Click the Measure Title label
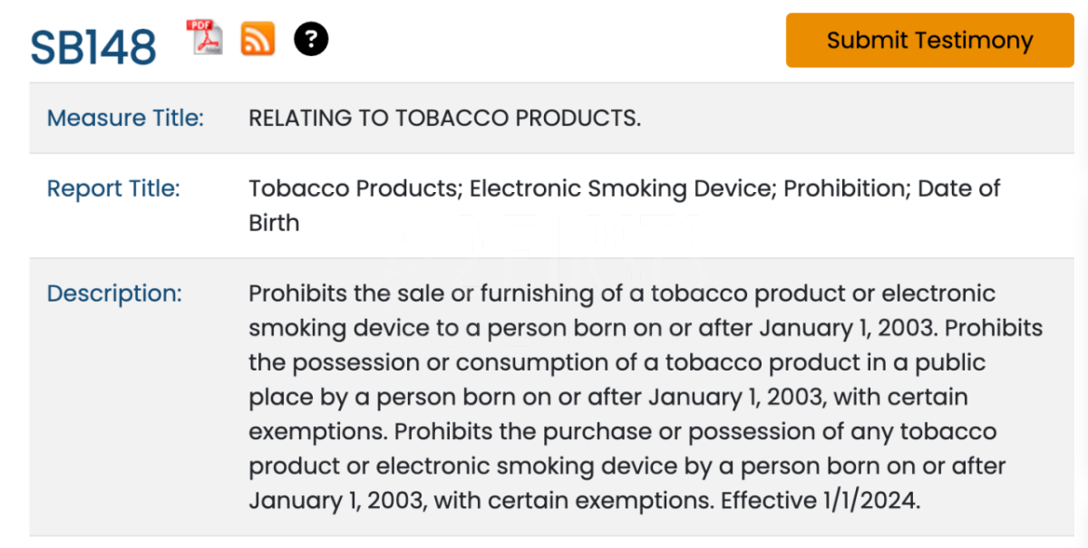The height and width of the screenshot is (548, 1088). (125, 119)
